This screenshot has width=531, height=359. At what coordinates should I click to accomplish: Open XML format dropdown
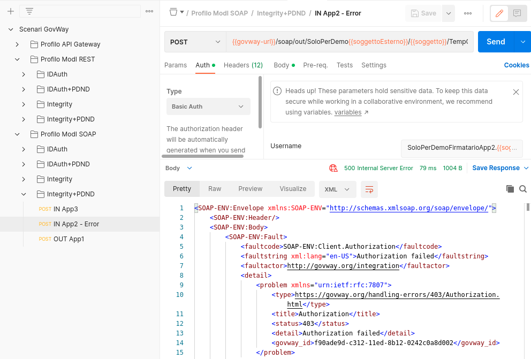(337, 189)
